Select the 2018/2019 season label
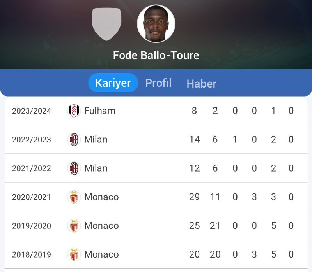The height and width of the screenshot is (272, 312). tap(32, 254)
